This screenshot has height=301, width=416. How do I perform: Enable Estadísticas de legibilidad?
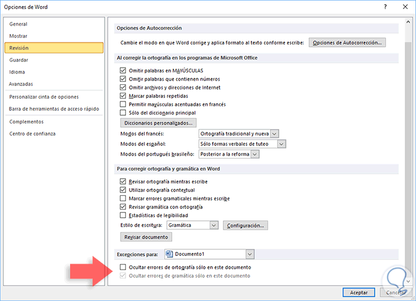[123, 216]
